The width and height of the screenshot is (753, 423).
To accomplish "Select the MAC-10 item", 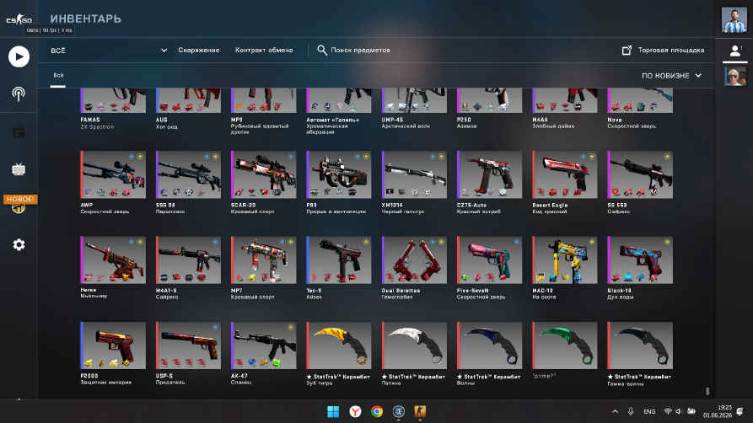I will pyautogui.click(x=565, y=260).
